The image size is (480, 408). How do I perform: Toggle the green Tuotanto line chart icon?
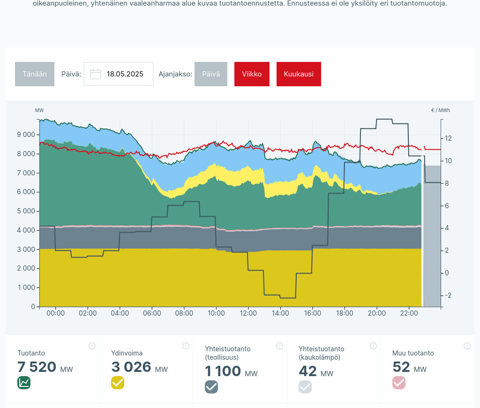tap(24, 383)
